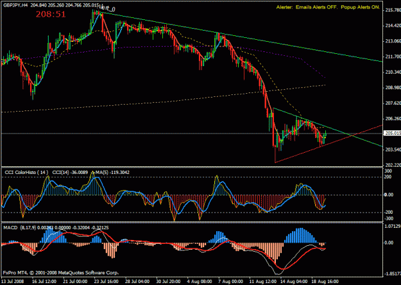The height and width of the screenshot is (285, 401).
Task: Click the MACD (8,17,9) indicator label
Action: [x=20, y=227]
